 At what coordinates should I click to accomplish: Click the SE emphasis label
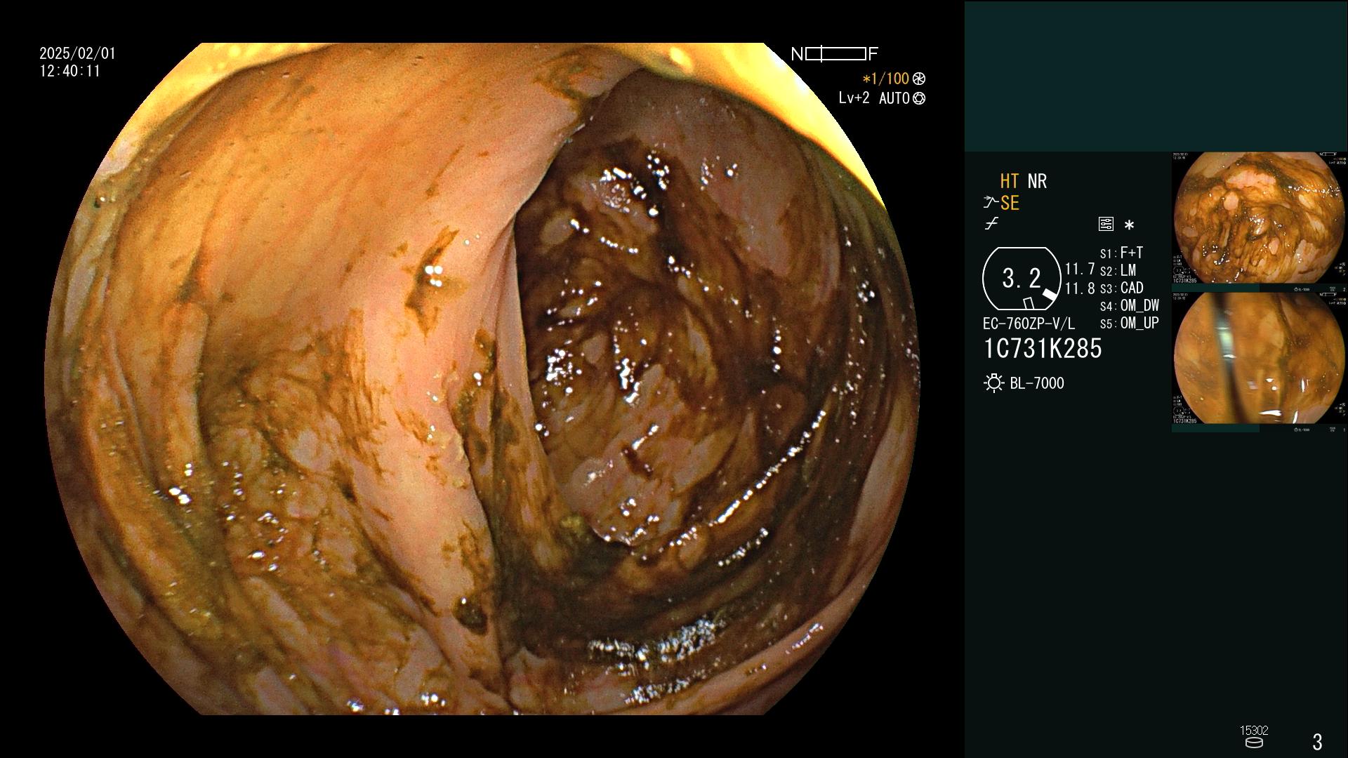1010,203
